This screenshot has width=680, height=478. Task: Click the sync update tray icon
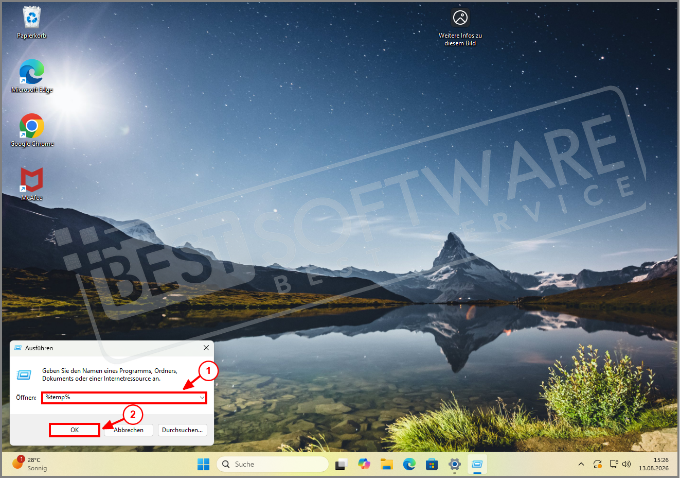pyautogui.click(x=598, y=465)
